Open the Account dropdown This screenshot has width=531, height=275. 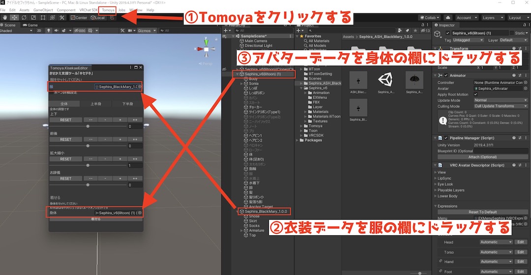coord(467,18)
